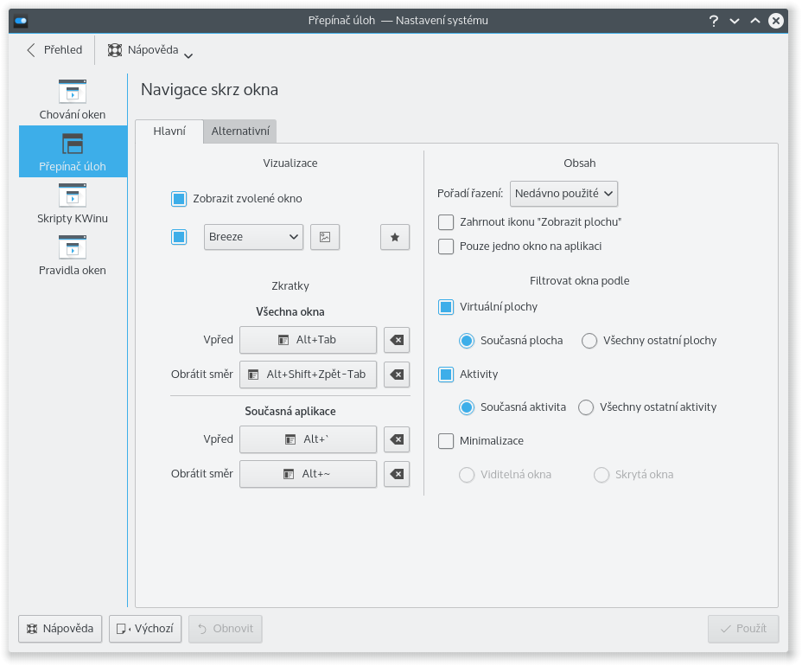
Task: Switch to the Alternativní tab
Action: 240,131
